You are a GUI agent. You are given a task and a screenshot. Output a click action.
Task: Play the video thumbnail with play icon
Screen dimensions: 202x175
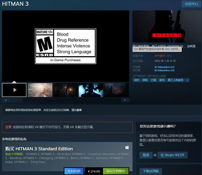[x=14, y=90]
